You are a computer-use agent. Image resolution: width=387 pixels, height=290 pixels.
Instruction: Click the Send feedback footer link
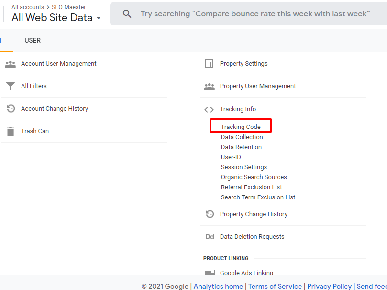tap(372, 286)
